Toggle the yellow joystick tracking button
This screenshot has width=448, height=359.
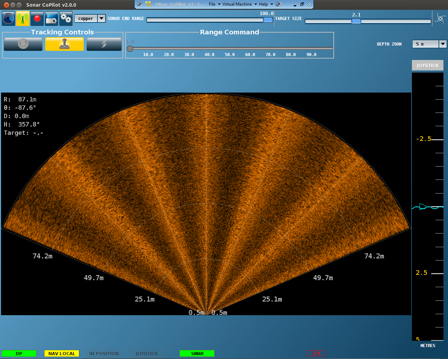(x=65, y=44)
